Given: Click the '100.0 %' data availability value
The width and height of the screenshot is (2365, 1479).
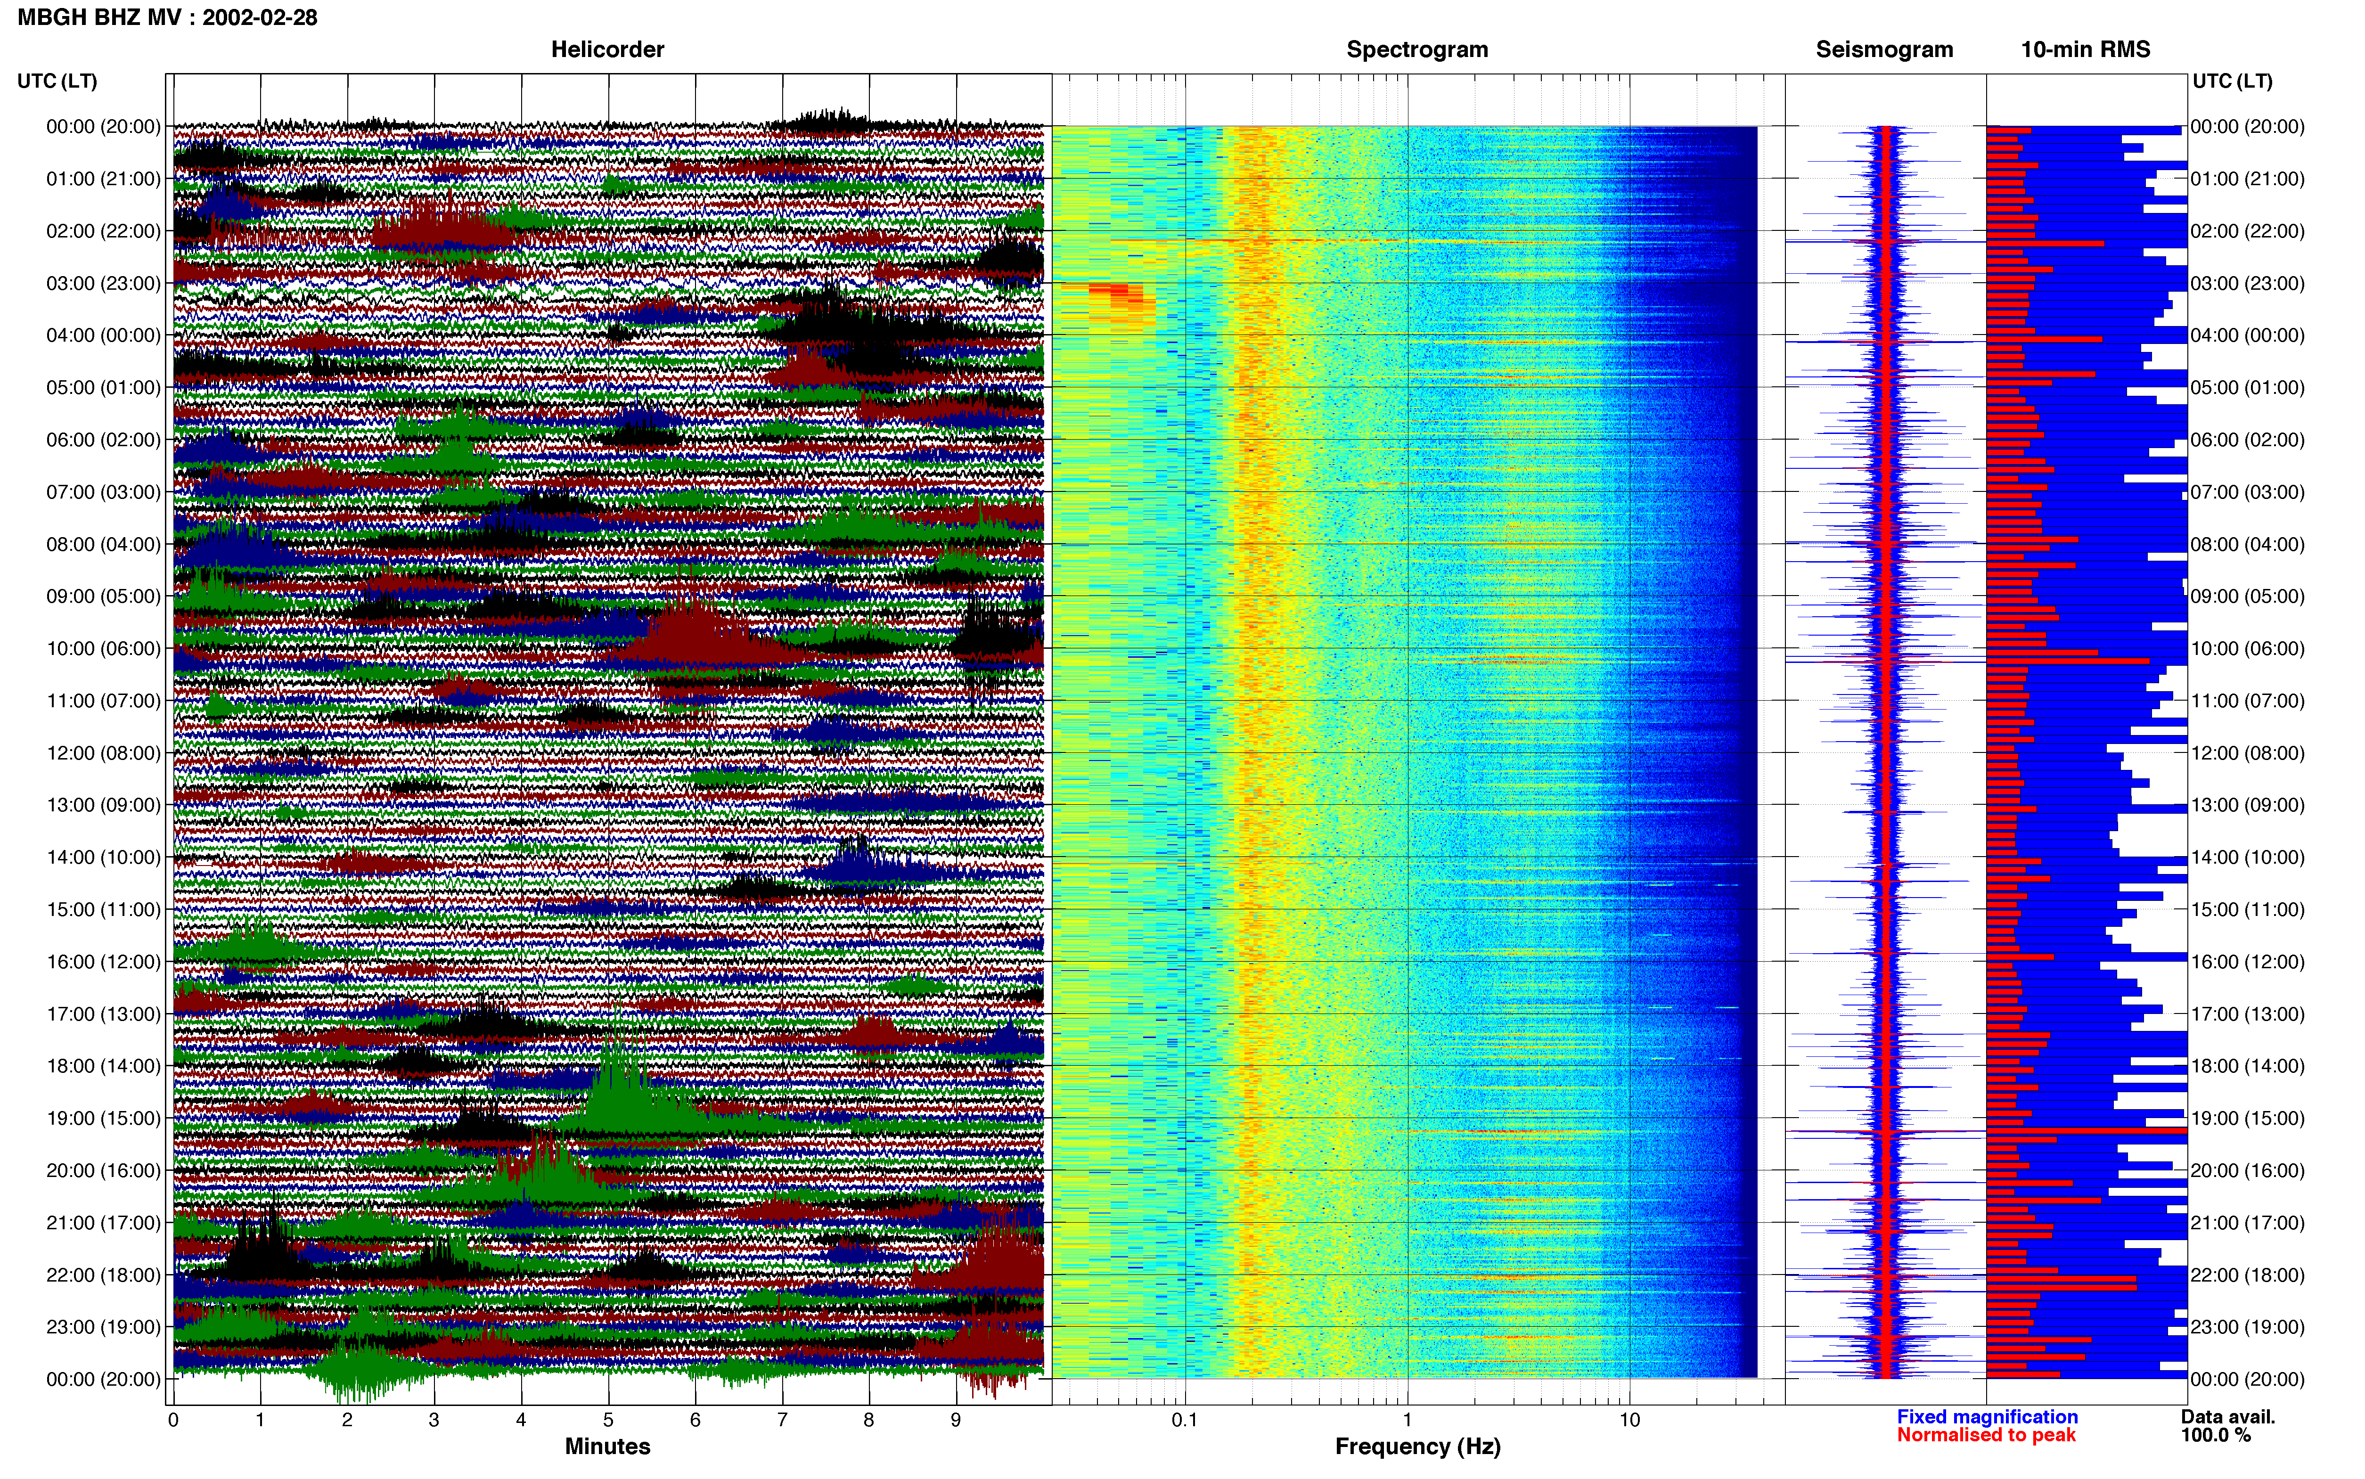Looking at the screenshot, I should click(2215, 1435).
